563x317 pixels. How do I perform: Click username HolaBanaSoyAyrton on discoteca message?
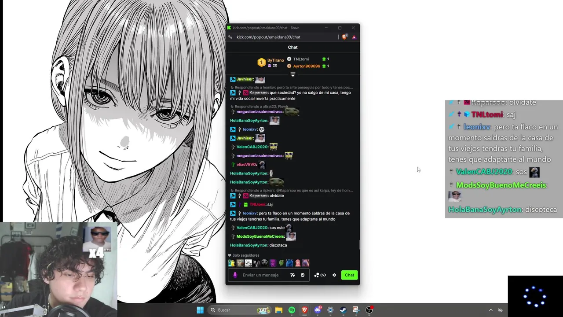pyautogui.click(x=249, y=245)
